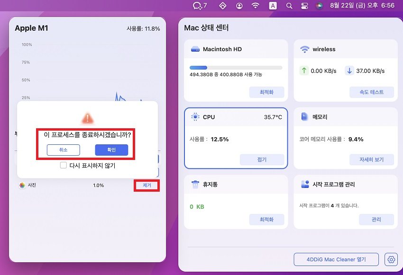
Task: Click the 'Apple M1' heading
Action: click(x=31, y=28)
